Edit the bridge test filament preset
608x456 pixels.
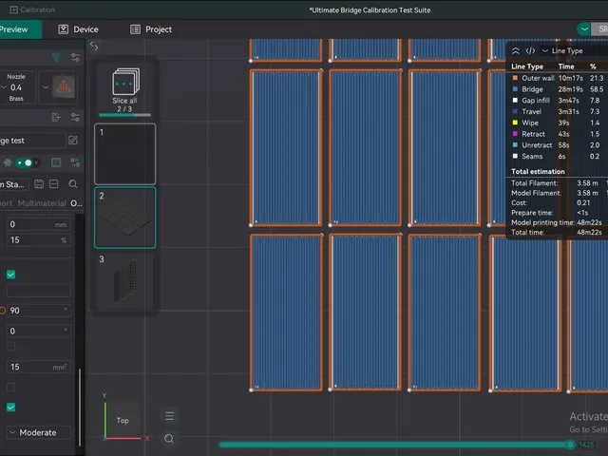tap(73, 141)
